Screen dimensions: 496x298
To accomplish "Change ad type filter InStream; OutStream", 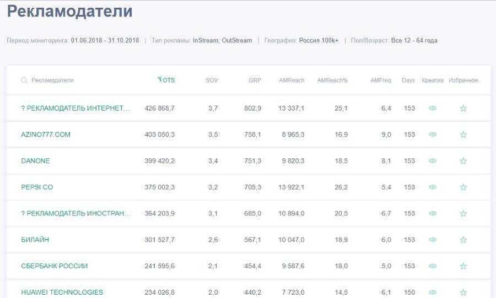I will click(x=222, y=41).
